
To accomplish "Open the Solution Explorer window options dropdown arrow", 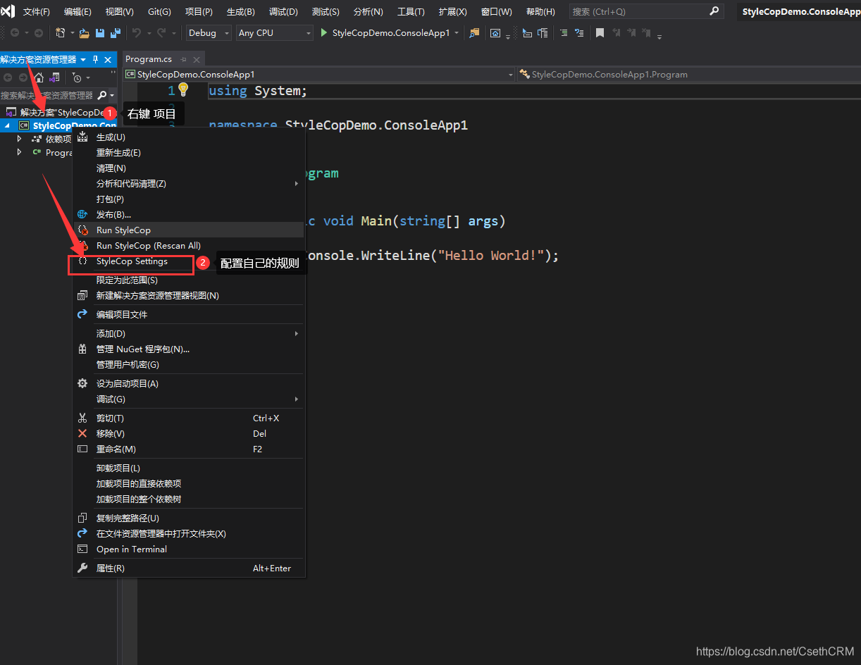I will 83,60.
